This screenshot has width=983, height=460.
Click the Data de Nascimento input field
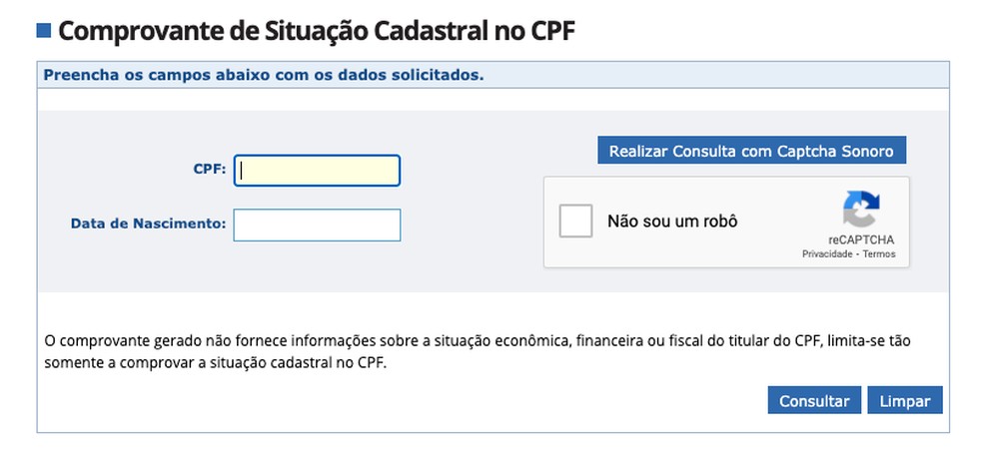317,225
